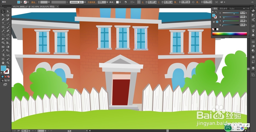Select the Magic Wand tool
The height and width of the screenshot is (132, 256).
[x=3, y=15]
